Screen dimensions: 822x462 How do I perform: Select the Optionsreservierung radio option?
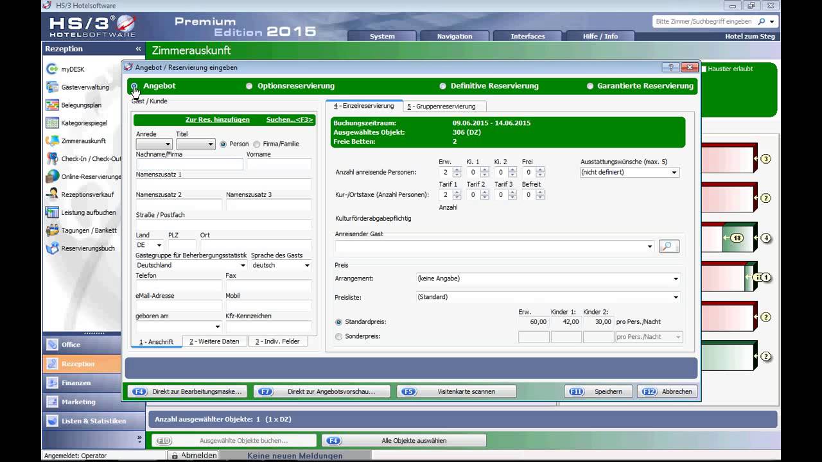249,86
